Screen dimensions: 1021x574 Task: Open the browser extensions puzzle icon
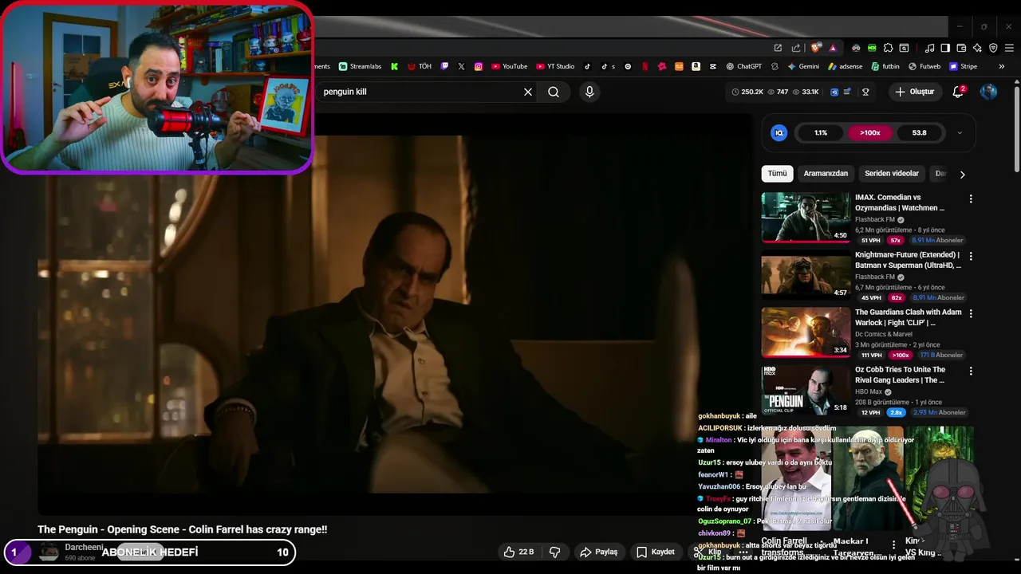point(888,48)
